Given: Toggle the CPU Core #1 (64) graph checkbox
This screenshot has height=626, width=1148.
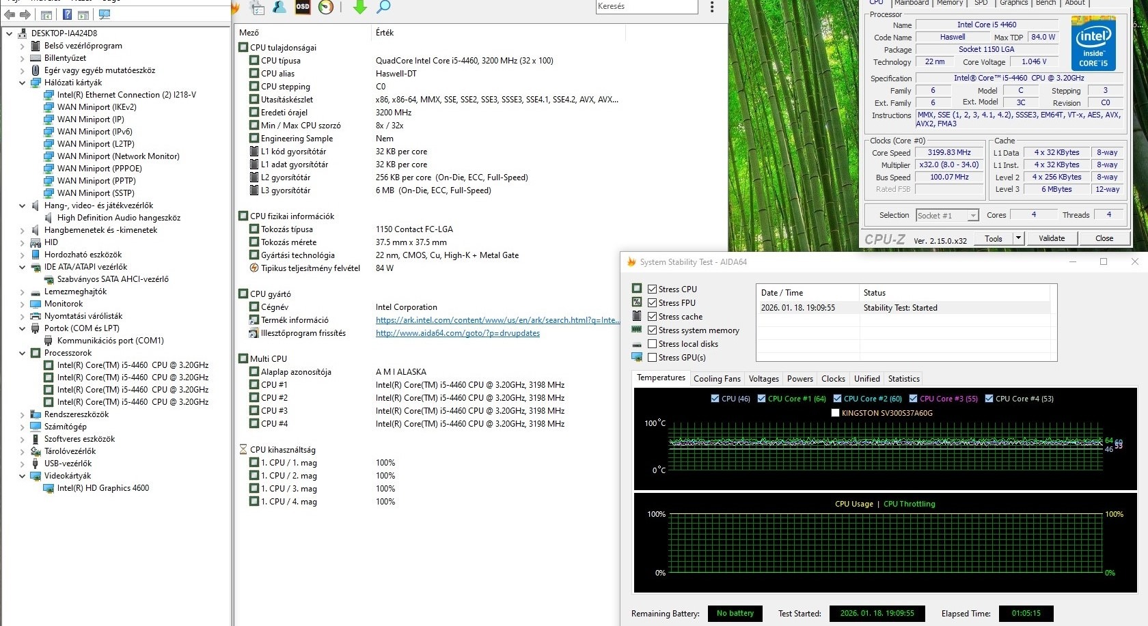Looking at the screenshot, I should pos(761,399).
